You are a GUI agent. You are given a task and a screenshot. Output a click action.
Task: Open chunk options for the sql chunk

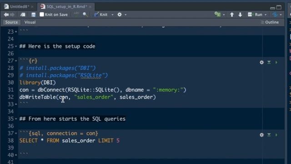[262, 135]
